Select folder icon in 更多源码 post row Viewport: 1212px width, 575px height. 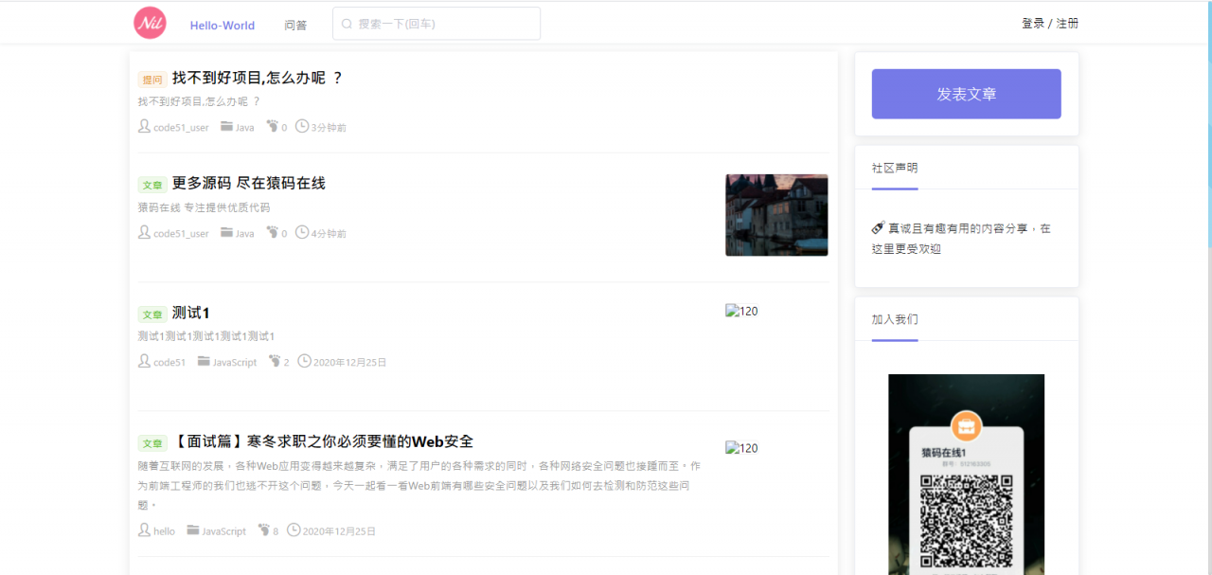click(227, 232)
